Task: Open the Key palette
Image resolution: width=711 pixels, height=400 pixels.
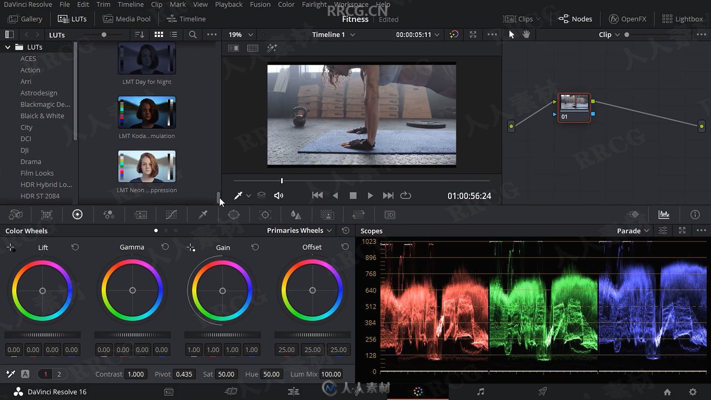Action: (x=327, y=215)
